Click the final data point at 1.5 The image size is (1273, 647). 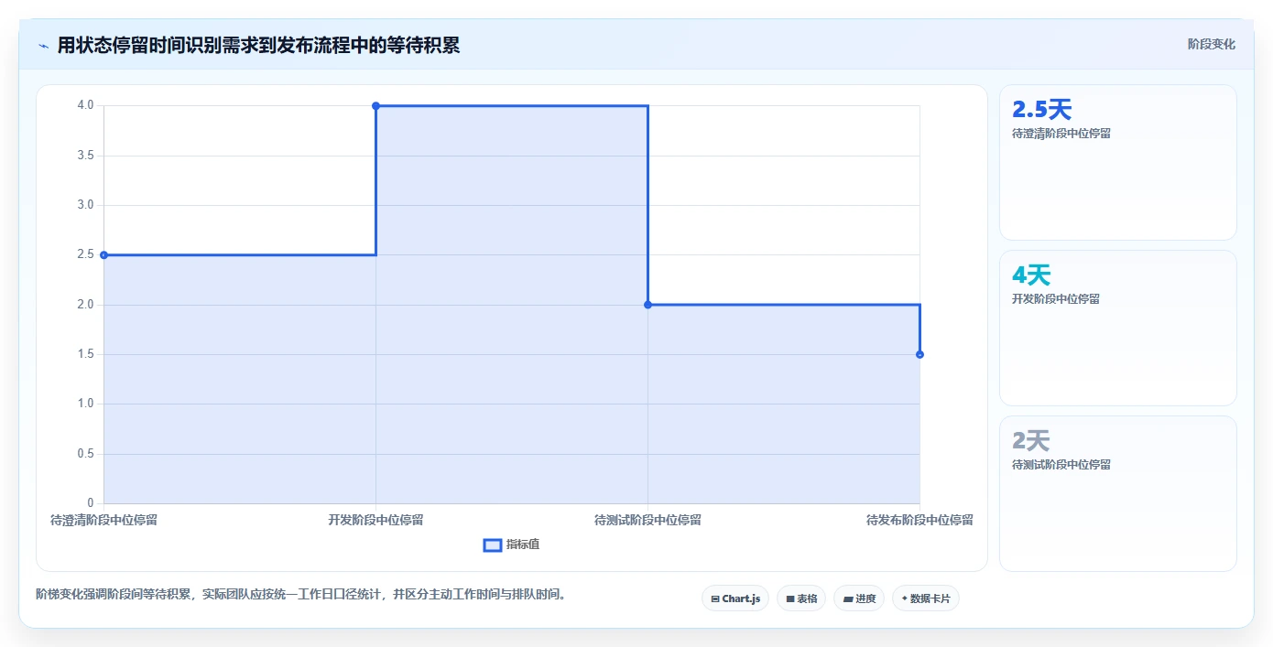click(x=919, y=354)
